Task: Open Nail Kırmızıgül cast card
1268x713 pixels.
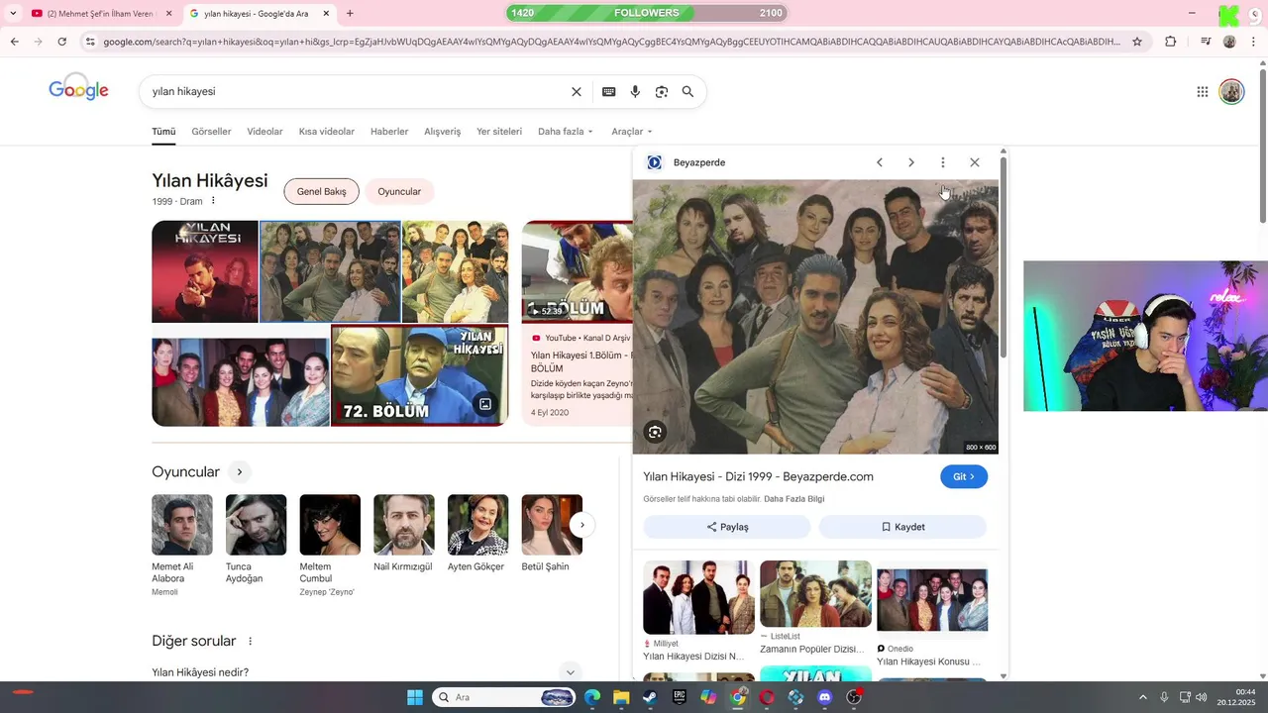Action: 404,534
